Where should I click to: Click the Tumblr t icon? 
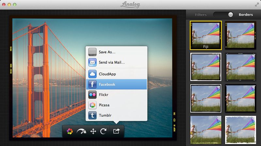92,115
